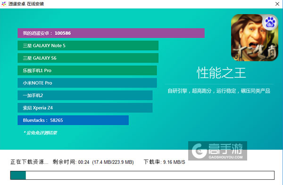The width and height of the screenshot is (283, 185).
Task: Select the 乐视手机1 Pro bar
Action: tap(87, 71)
